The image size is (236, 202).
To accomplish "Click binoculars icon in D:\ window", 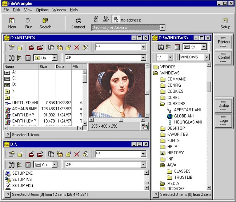I will point(12,165).
